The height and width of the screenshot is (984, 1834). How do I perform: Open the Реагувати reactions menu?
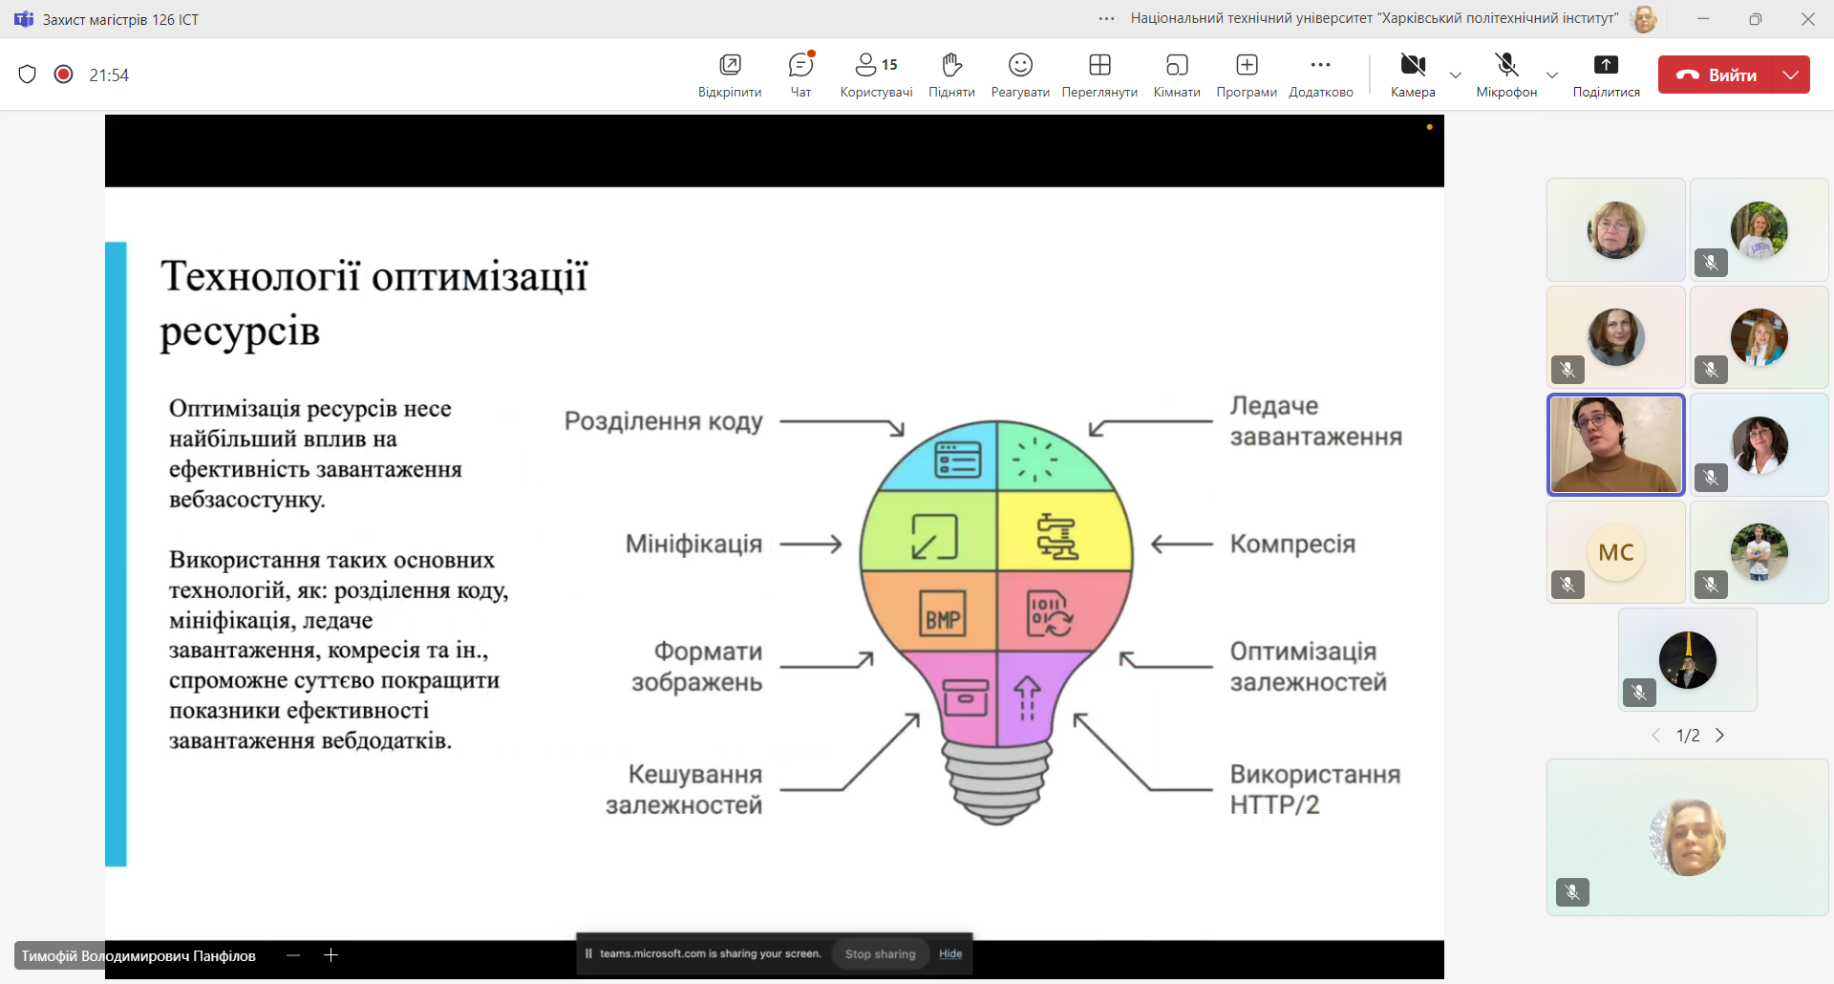(1020, 75)
